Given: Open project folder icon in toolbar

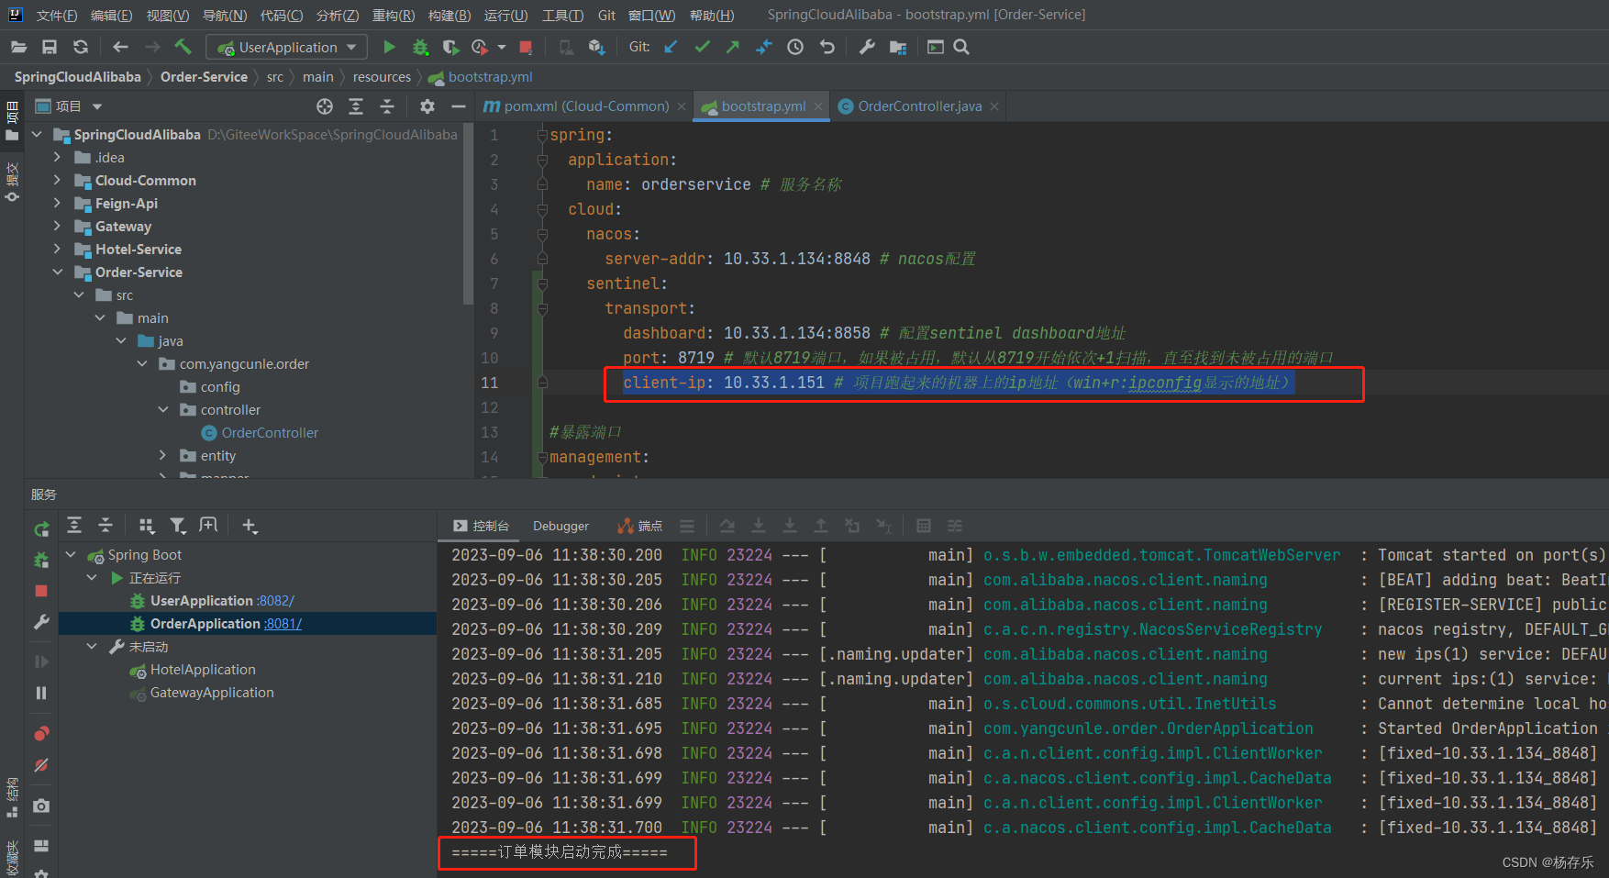Looking at the screenshot, I should click(x=18, y=47).
